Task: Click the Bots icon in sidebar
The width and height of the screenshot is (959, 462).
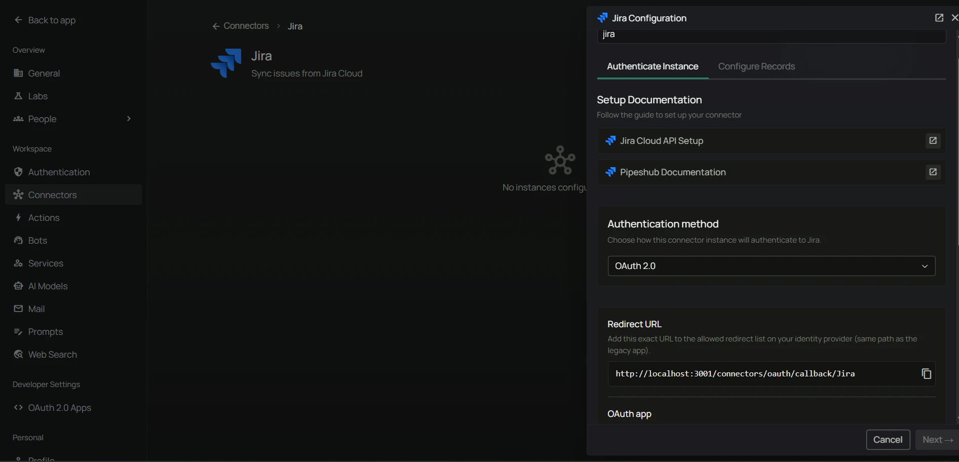Action: tap(18, 240)
